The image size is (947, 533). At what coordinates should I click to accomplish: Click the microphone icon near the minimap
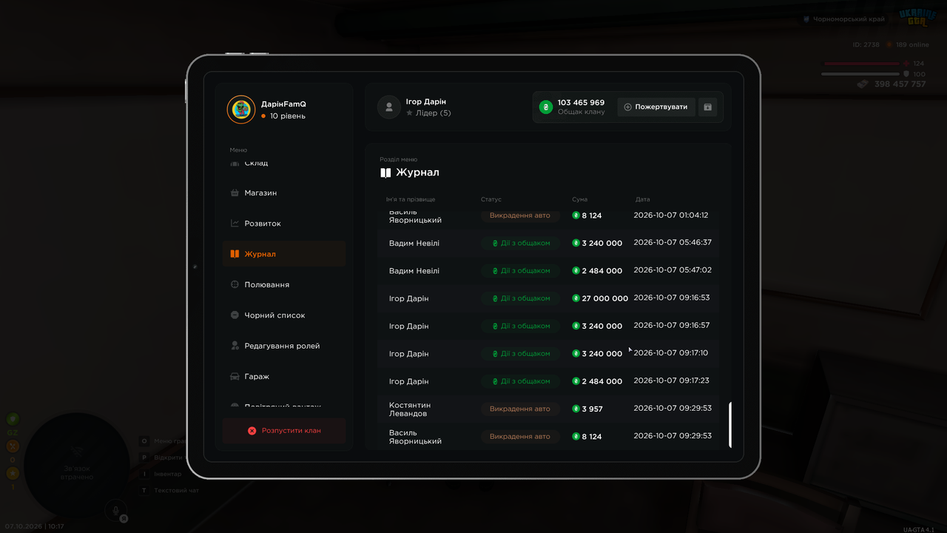point(114,509)
